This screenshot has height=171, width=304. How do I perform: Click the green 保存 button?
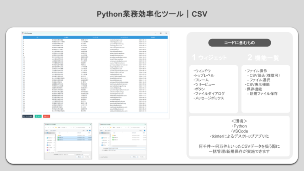38,116
